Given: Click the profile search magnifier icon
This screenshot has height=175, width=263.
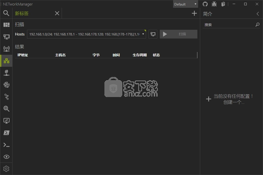Looking at the screenshot, I should (x=257, y=25).
